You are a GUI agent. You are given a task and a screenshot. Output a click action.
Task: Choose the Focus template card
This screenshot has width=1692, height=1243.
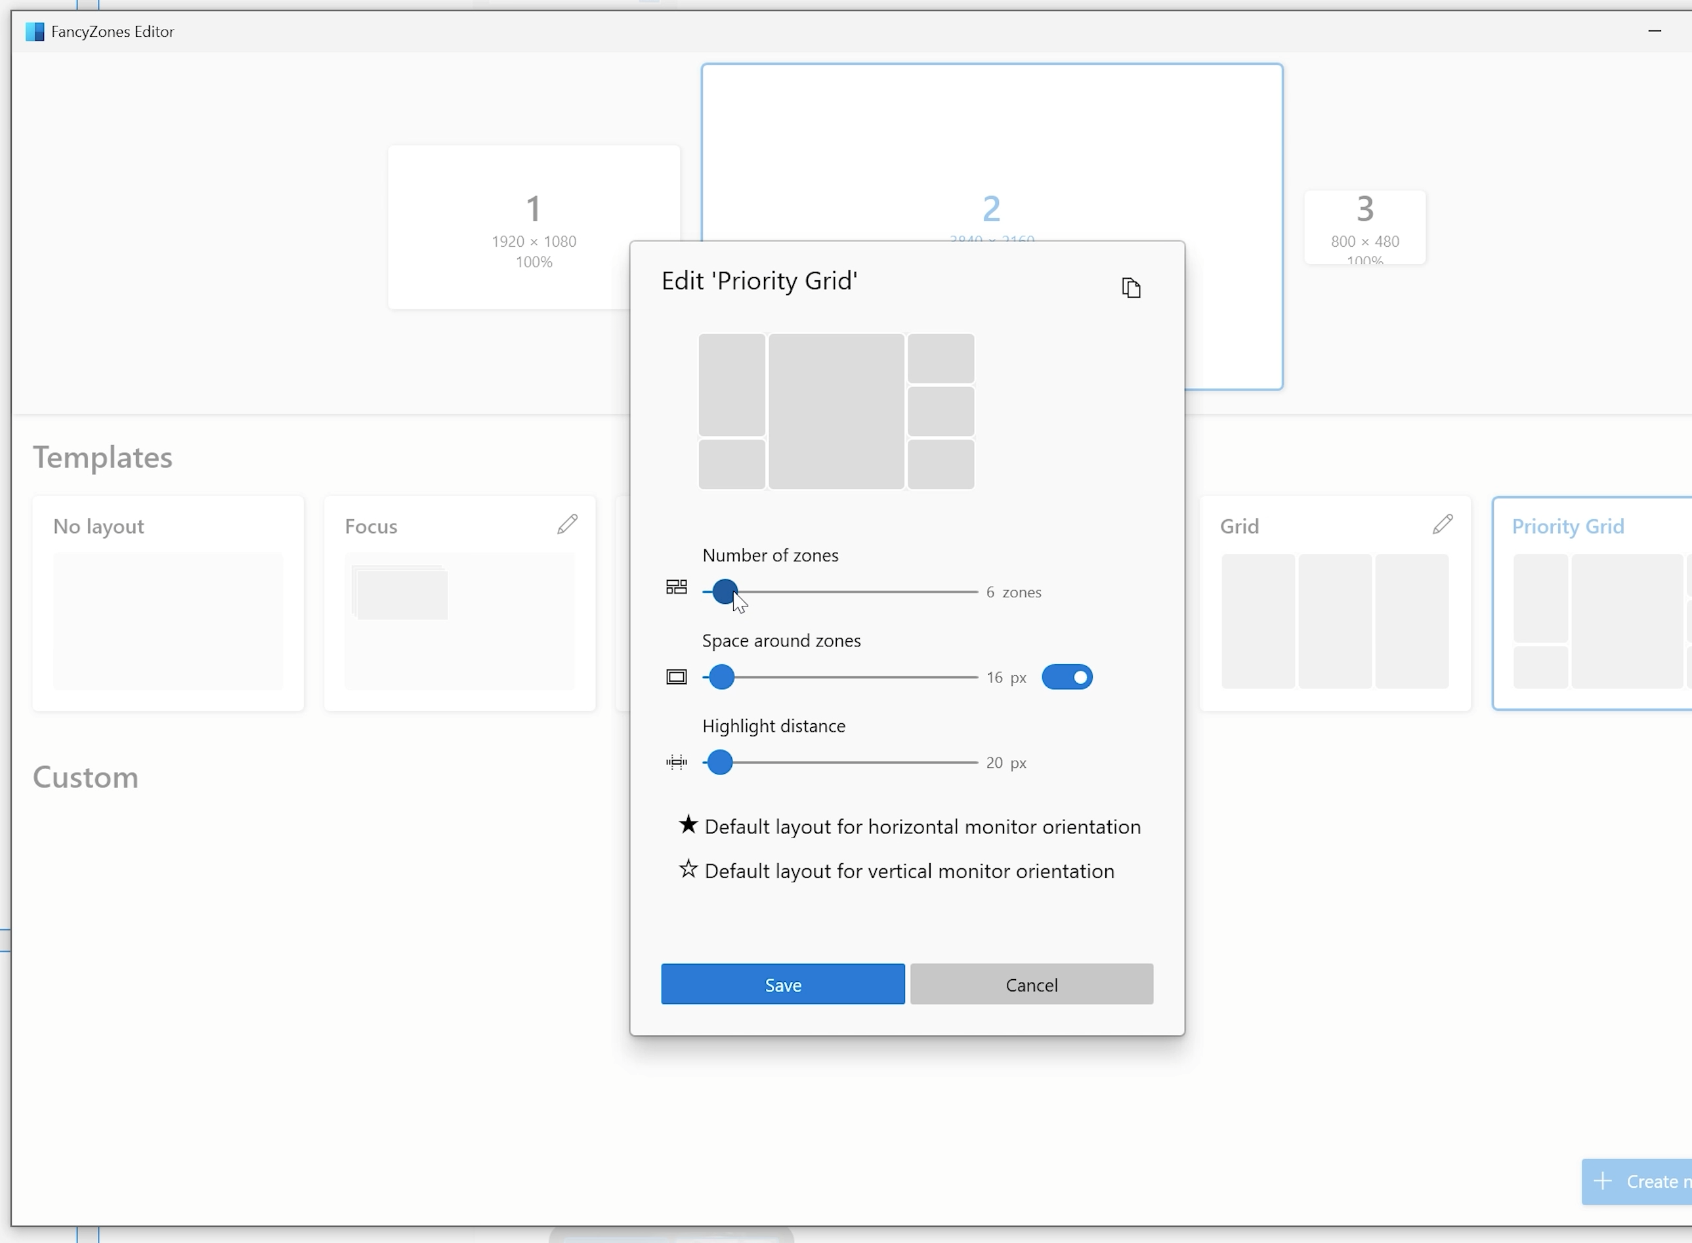pos(459,603)
